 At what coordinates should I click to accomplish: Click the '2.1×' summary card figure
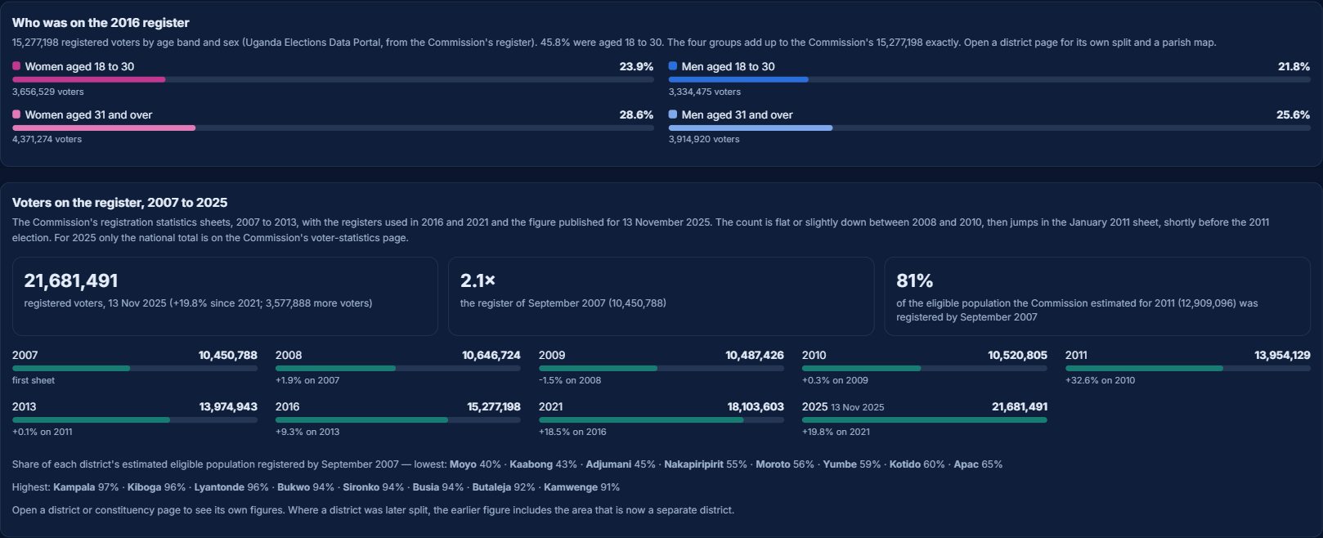pos(478,280)
